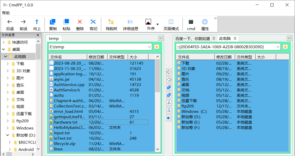Click the circle with right arrow button
295x156 pixels.
coord(169,110)
